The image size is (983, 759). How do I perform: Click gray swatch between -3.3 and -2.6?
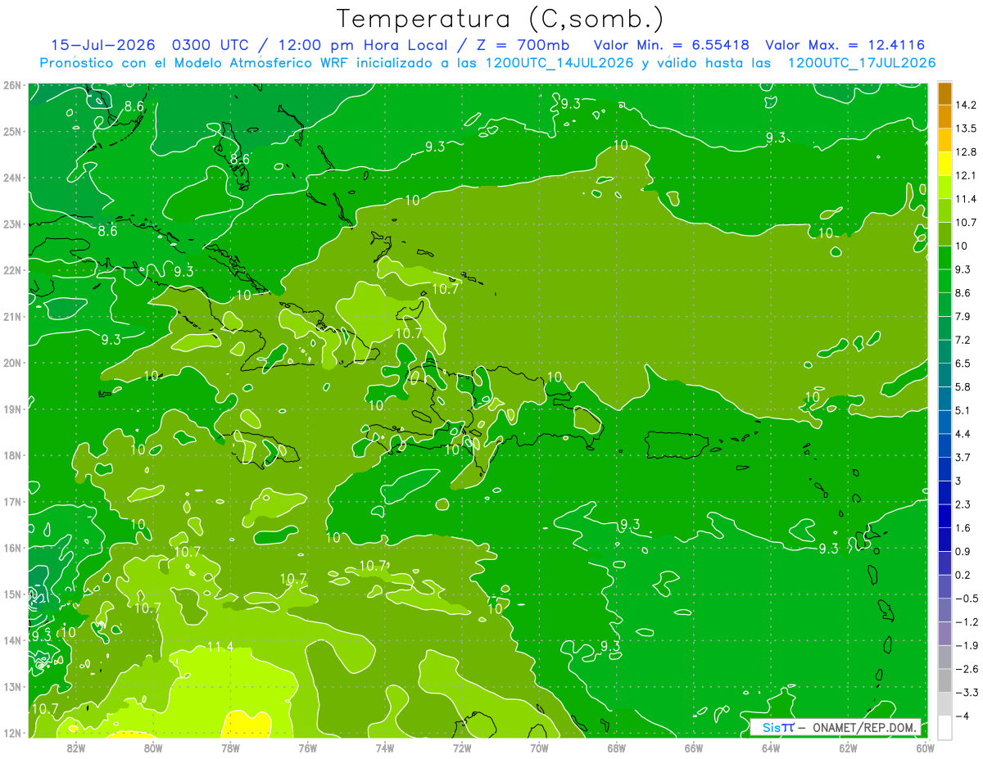(944, 680)
